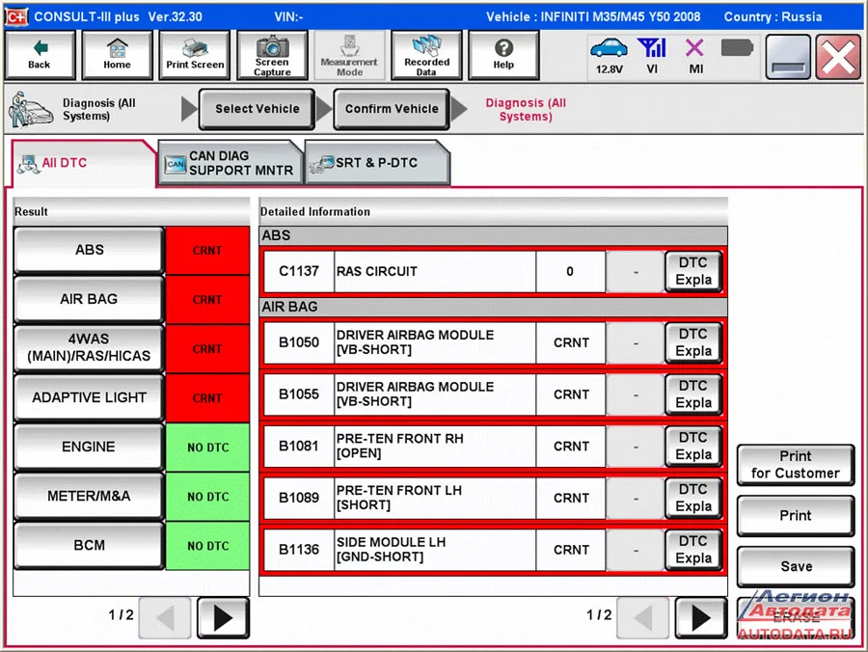This screenshot has height=652, width=868.
Task: Click BCM NO DTC green status
Action: click(207, 546)
